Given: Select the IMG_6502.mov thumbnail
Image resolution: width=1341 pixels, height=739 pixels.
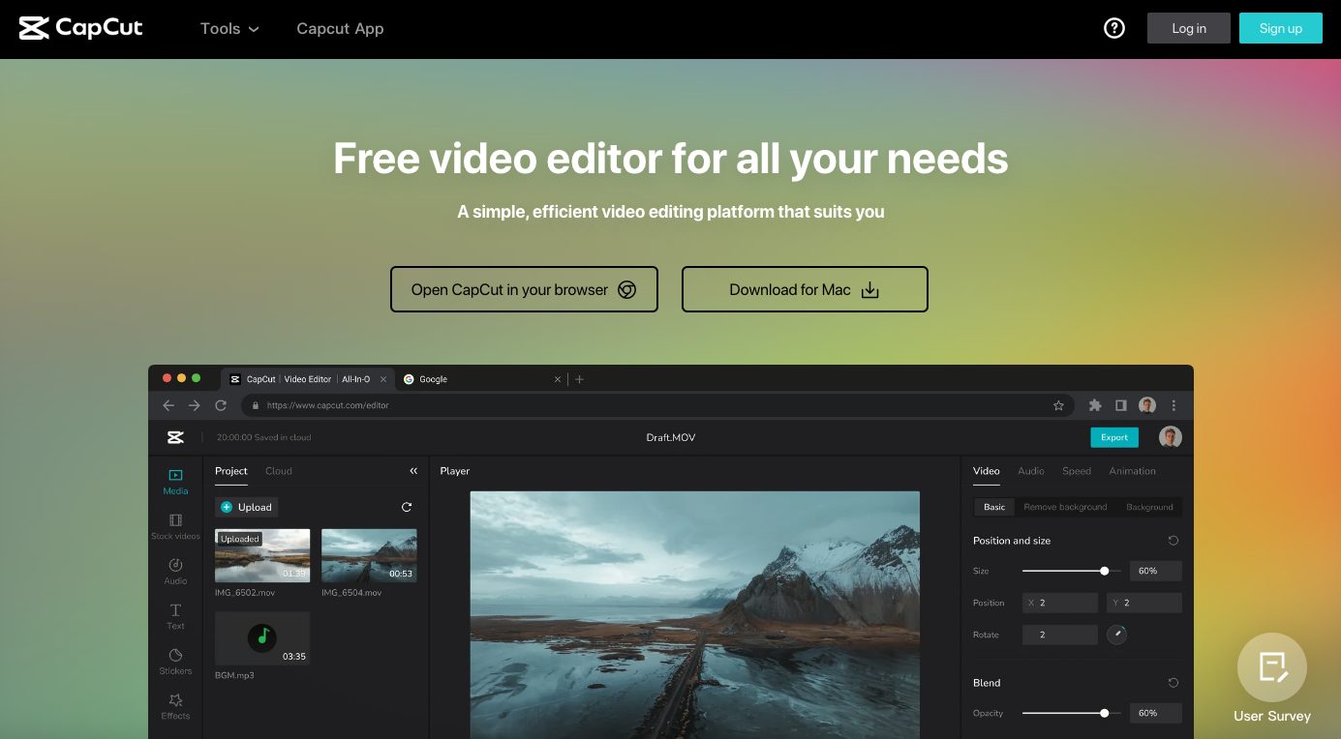Looking at the screenshot, I should point(262,555).
